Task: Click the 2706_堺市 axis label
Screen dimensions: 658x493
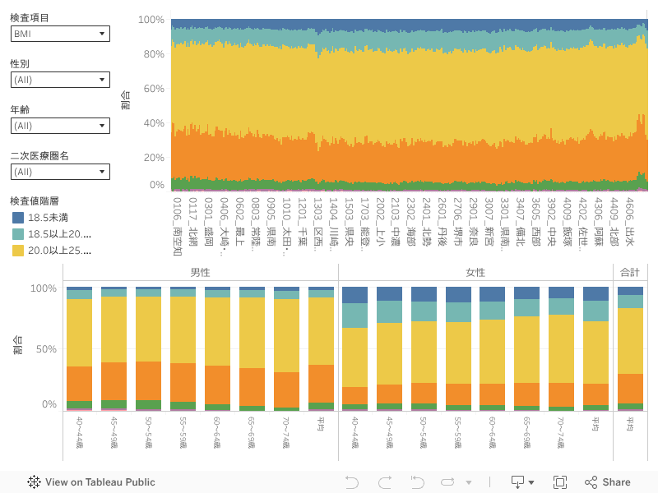Action: (458, 221)
